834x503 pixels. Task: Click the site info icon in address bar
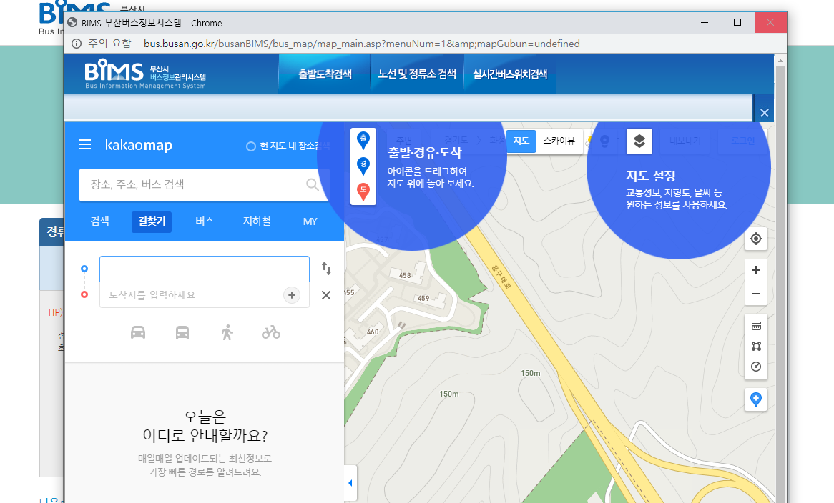(x=77, y=44)
